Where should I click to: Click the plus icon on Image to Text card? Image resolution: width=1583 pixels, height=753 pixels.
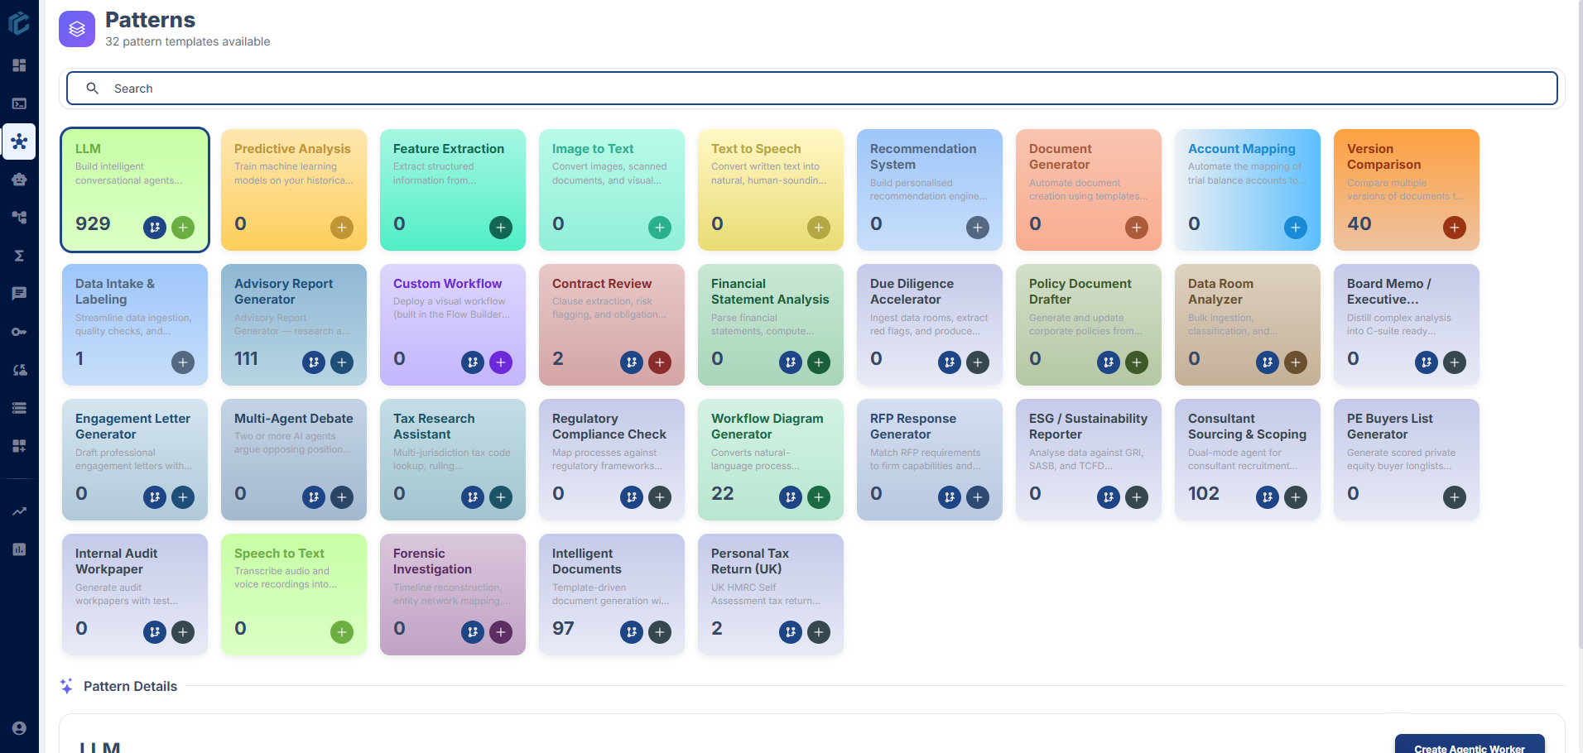660,228
